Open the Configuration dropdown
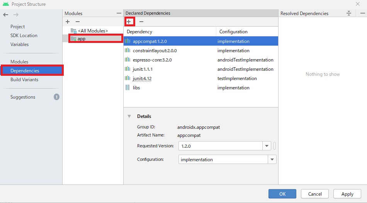Image resolution: width=367 pixels, height=203 pixels. coord(272,159)
